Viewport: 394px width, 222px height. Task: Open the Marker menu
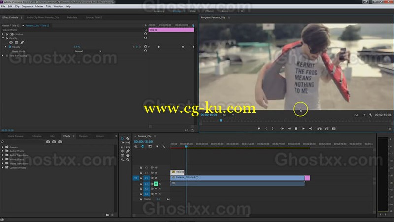pos(39,6)
